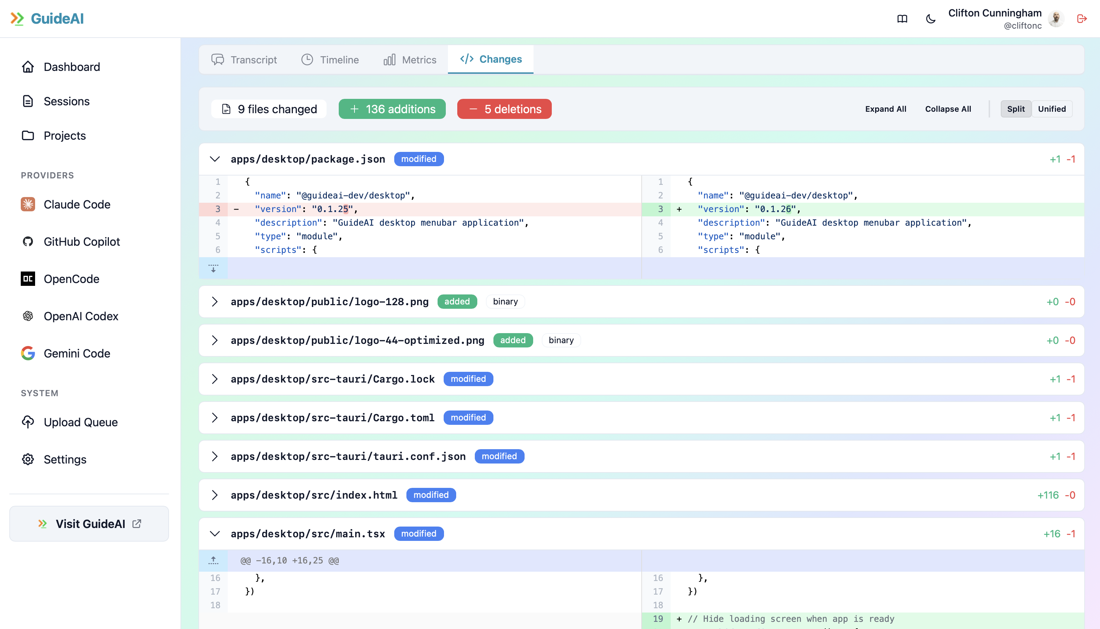Click the Visit GuideAI link
The image size is (1100, 629).
coord(90,524)
